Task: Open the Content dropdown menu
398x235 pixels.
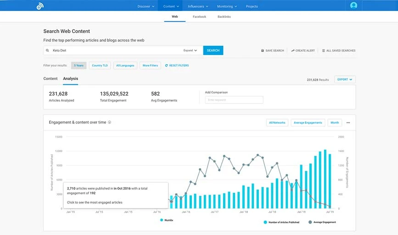Action: [x=171, y=6]
